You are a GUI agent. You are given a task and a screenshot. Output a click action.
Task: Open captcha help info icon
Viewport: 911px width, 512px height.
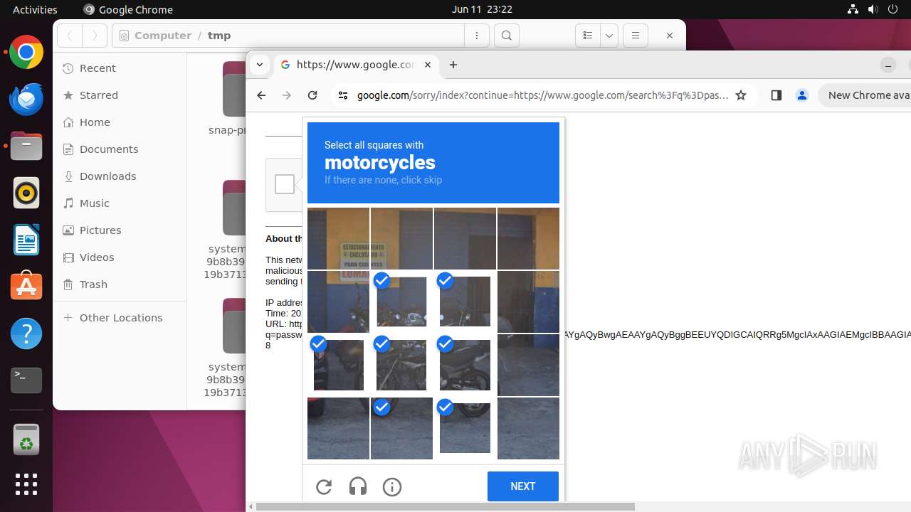pos(392,486)
